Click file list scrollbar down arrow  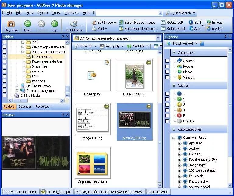160,185
